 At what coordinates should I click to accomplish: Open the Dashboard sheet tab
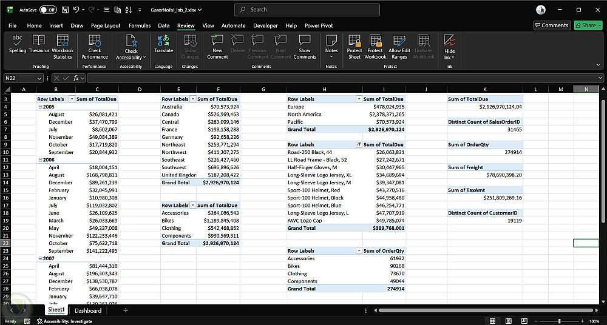88,310
